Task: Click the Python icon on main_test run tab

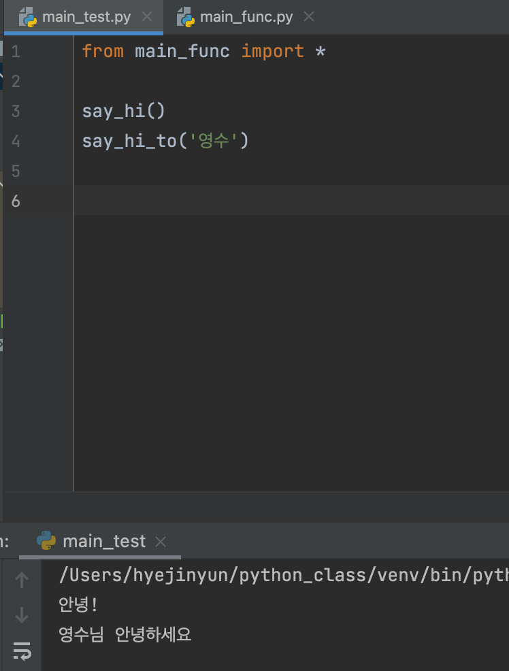Action: pyautogui.click(x=46, y=540)
